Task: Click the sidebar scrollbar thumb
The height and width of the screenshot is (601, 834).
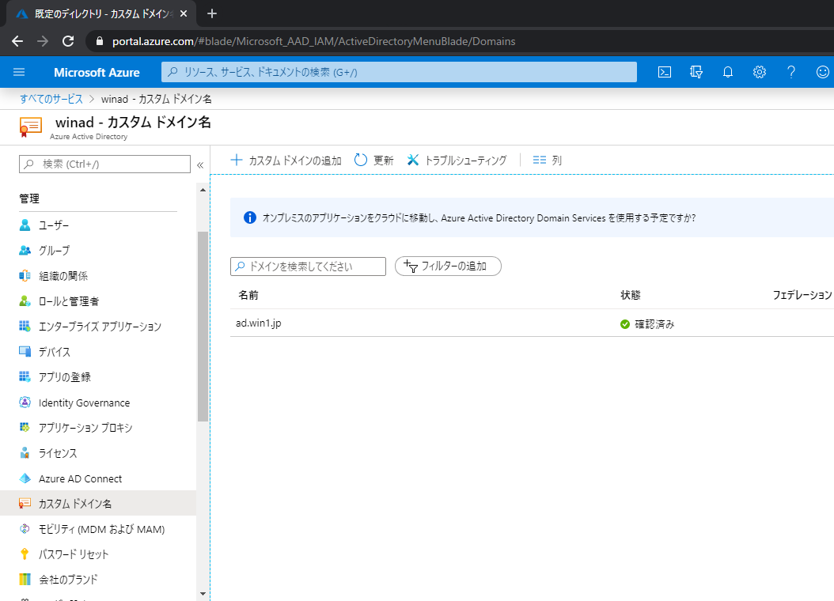Action: coord(203,327)
